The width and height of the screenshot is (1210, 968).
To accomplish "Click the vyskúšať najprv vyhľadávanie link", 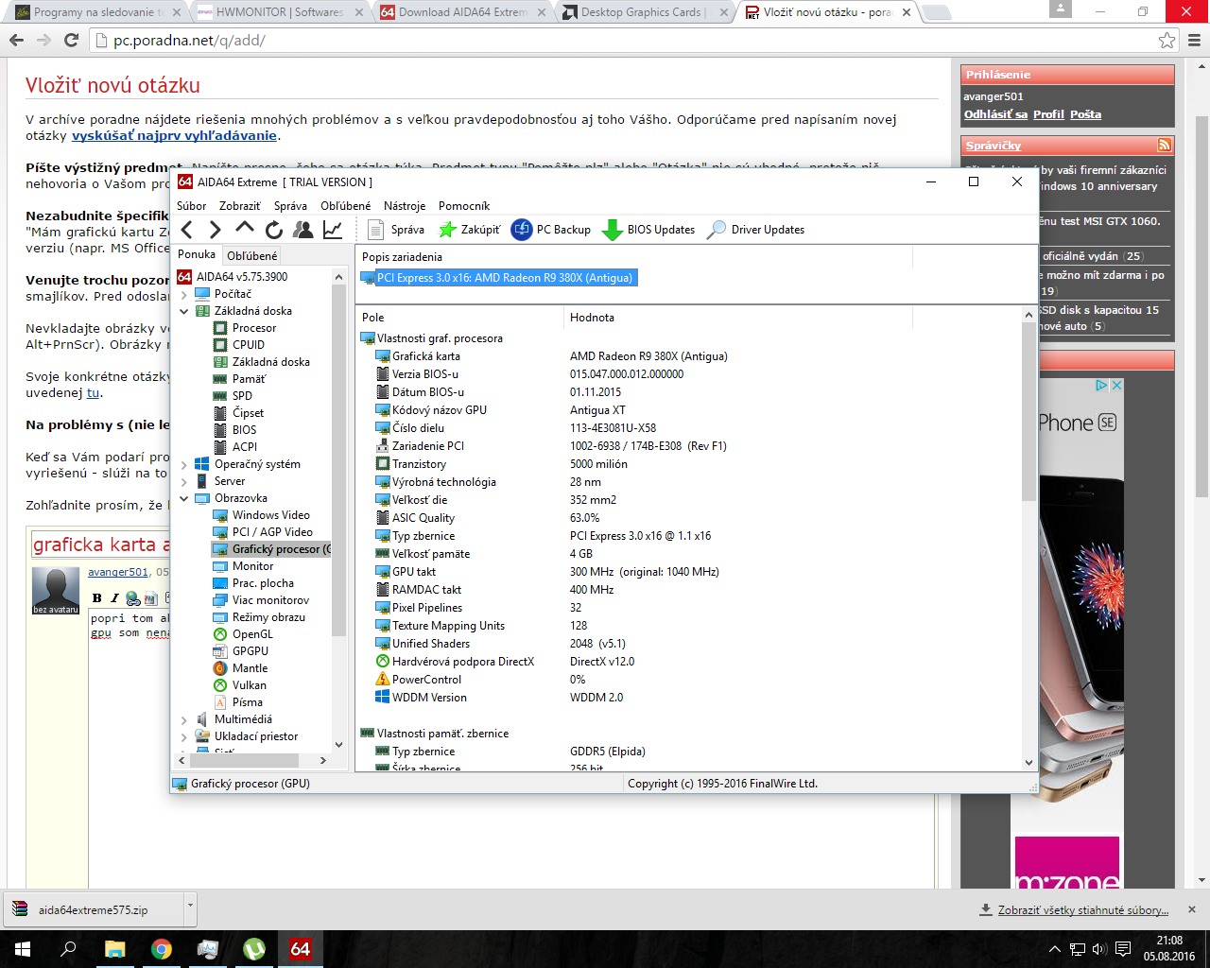I will coord(174,135).
